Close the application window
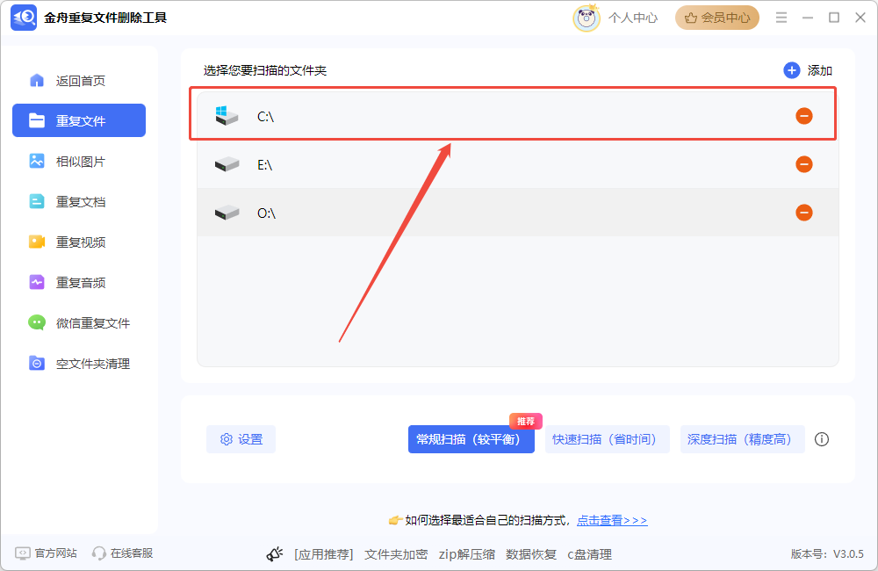The image size is (878, 571). tap(860, 18)
